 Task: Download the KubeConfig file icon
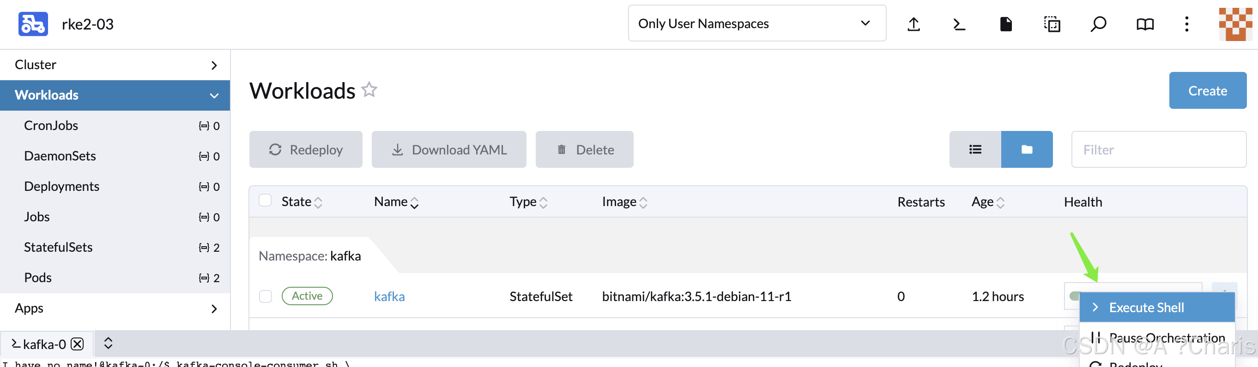coord(1006,24)
